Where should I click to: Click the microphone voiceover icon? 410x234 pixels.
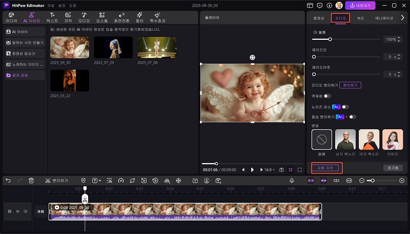tap(292, 180)
